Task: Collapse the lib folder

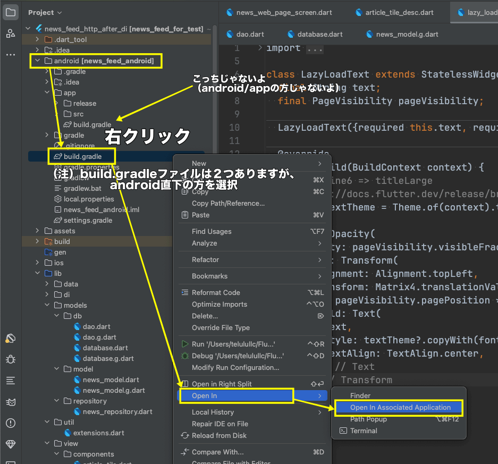Action: point(38,273)
